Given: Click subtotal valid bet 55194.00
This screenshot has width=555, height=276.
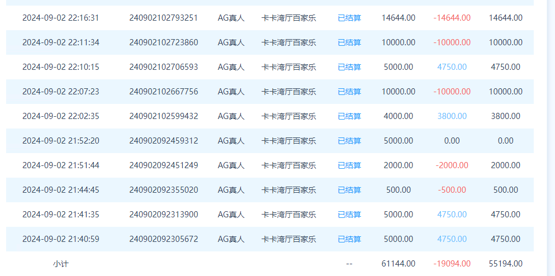Looking at the screenshot, I should [x=505, y=264].
